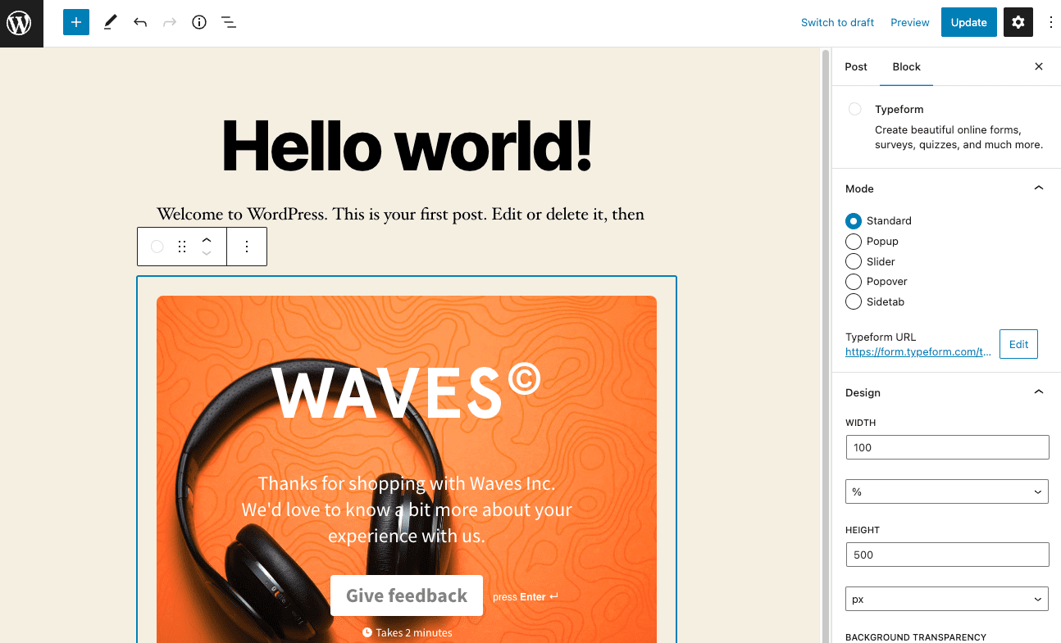The image size is (1061, 643).
Task: Click the WAVES heading in form preview
Action: [407, 390]
